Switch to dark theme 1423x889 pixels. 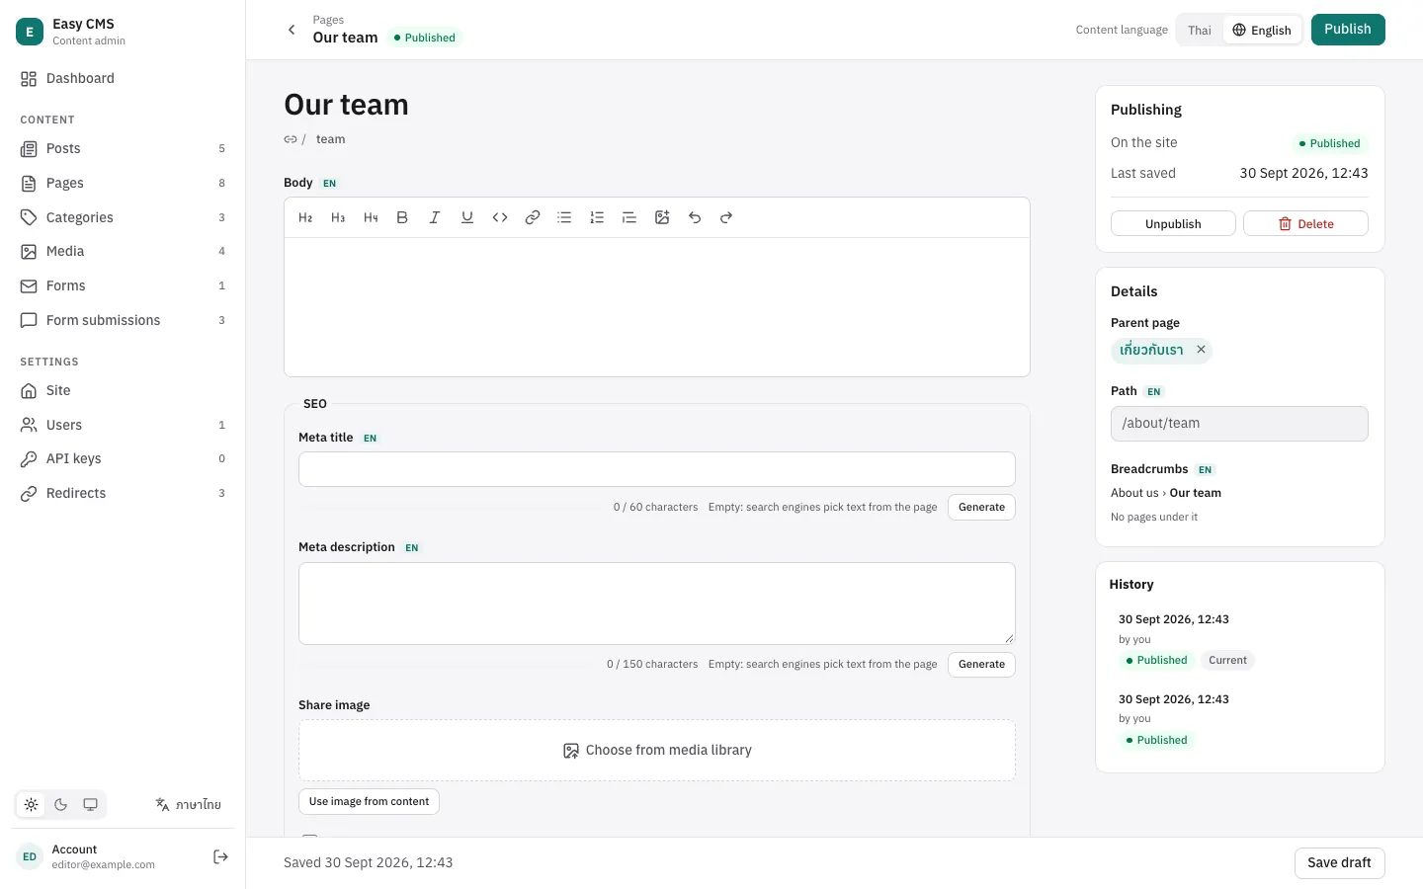pos(61,805)
